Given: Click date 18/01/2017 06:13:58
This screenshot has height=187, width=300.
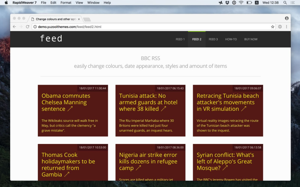Looking at the screenshot, I should tap(248, 147).
